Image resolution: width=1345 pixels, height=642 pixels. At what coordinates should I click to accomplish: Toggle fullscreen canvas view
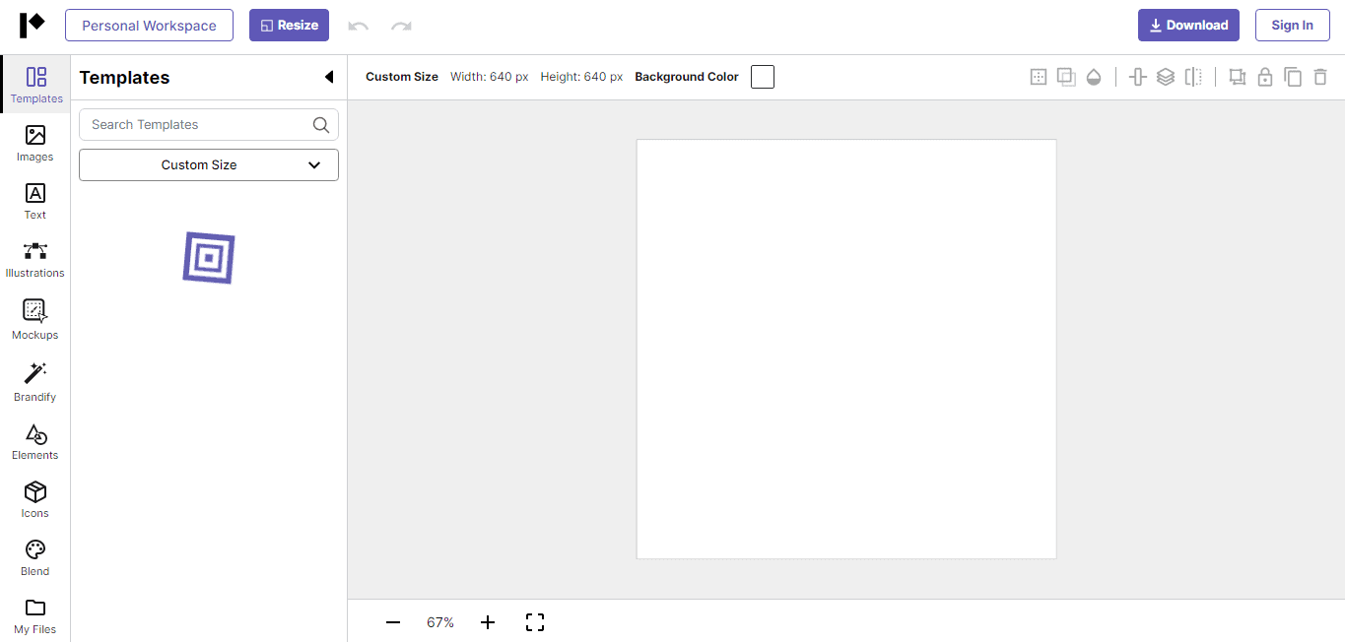[x=535, y=621]
